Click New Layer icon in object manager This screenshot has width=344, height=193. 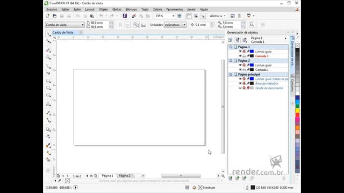point(231,179)
